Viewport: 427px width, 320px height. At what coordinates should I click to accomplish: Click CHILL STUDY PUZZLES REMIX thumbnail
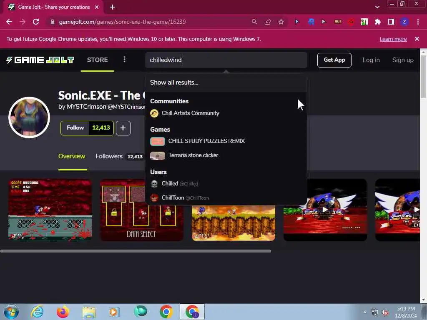157,141
